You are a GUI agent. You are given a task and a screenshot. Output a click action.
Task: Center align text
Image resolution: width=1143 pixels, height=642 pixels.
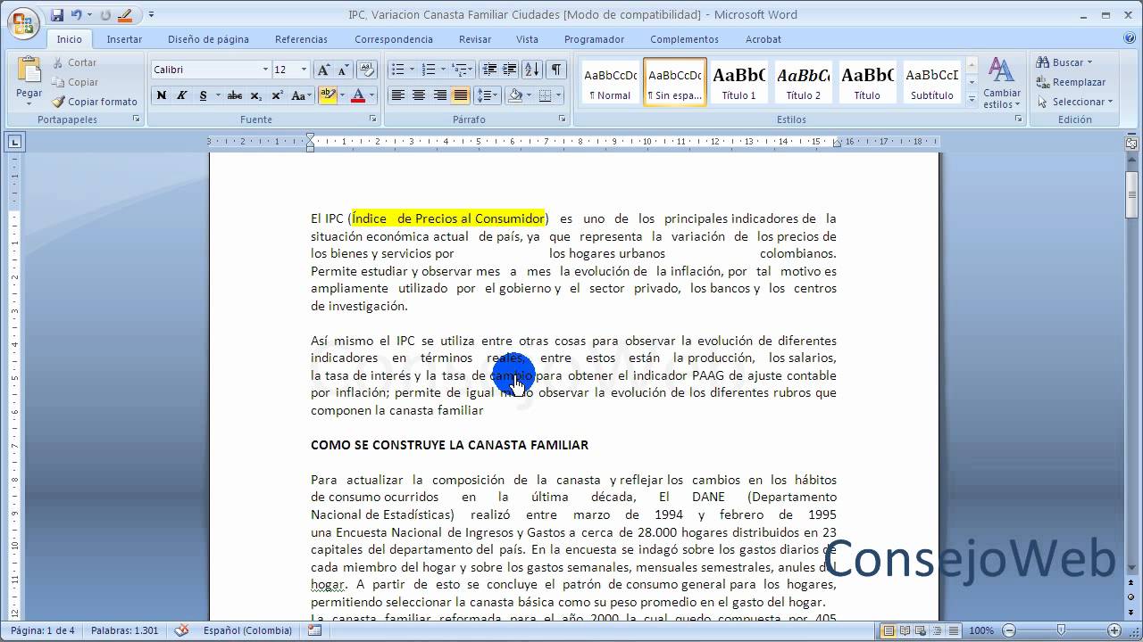pyautogui.click(x=419, y=95)
